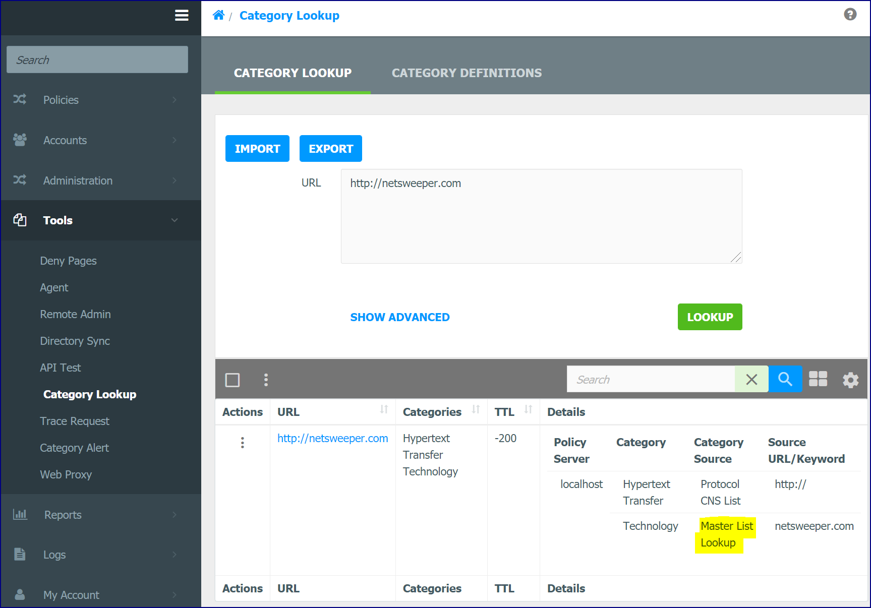
Task: Switch to Category Lookup tab
Action: pyautogui.click(x=293, y=73)
